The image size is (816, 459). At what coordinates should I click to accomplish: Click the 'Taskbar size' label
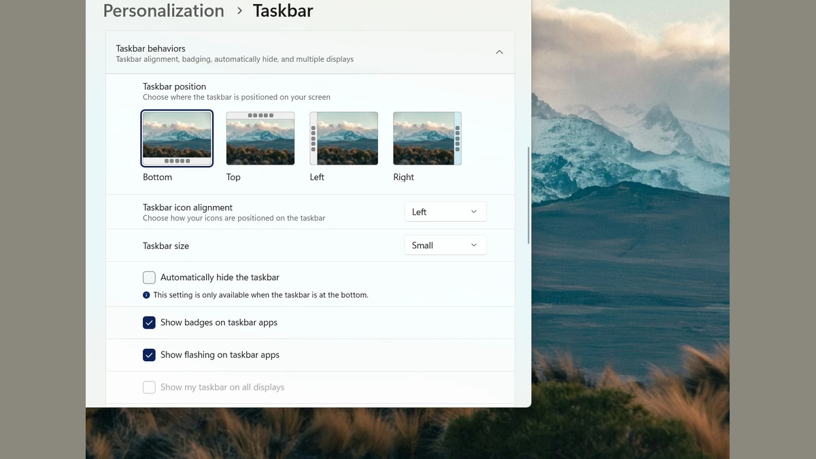pos(166,246)
